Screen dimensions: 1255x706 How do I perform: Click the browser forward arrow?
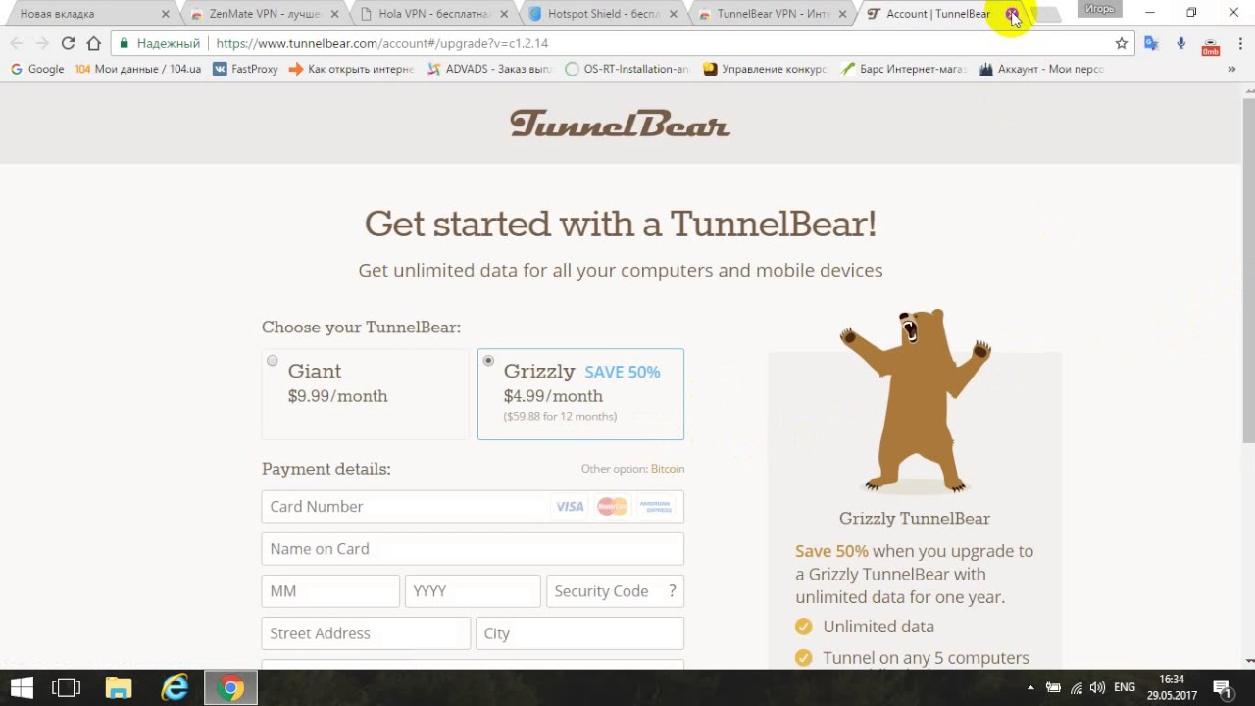42,43
